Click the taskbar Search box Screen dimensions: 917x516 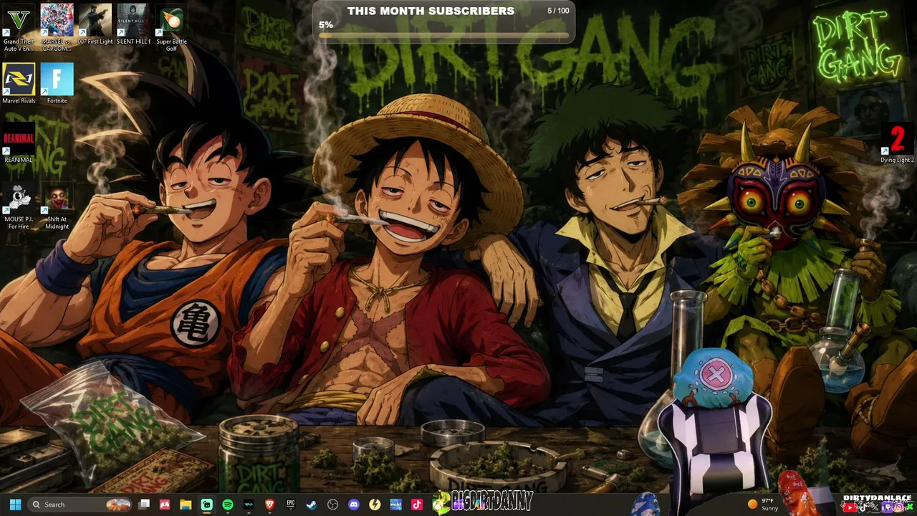coord(81,505)
